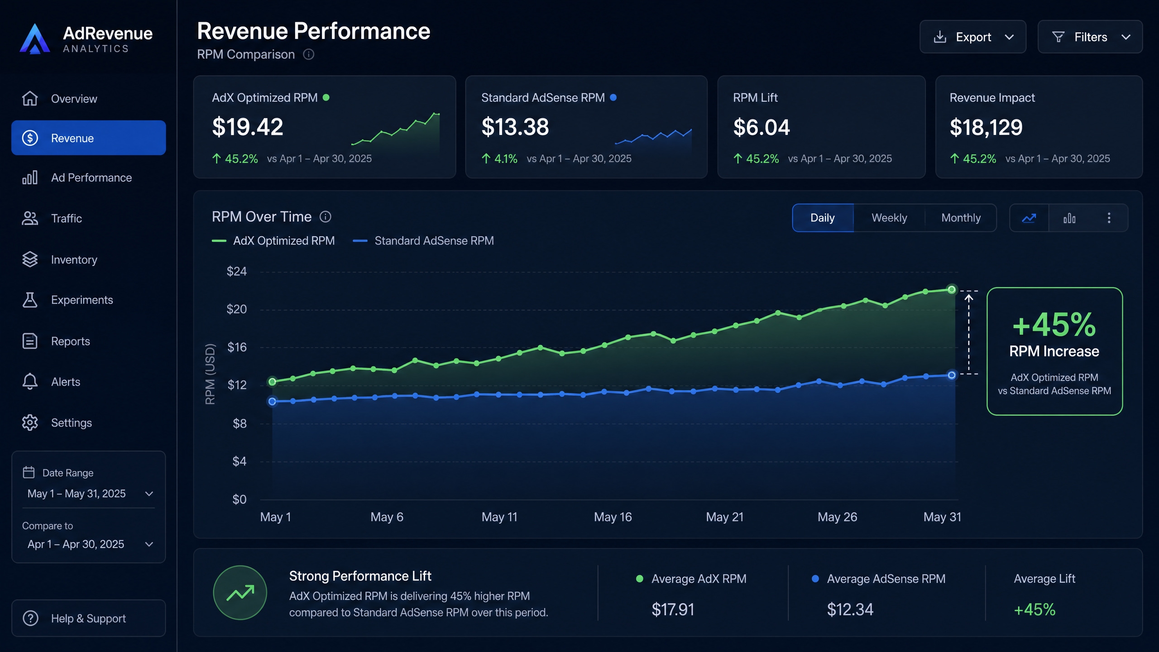Image resolution: width=1159 pixels, height=652 pixels.
Task: Open Traffic section
Action: [89, 218]
